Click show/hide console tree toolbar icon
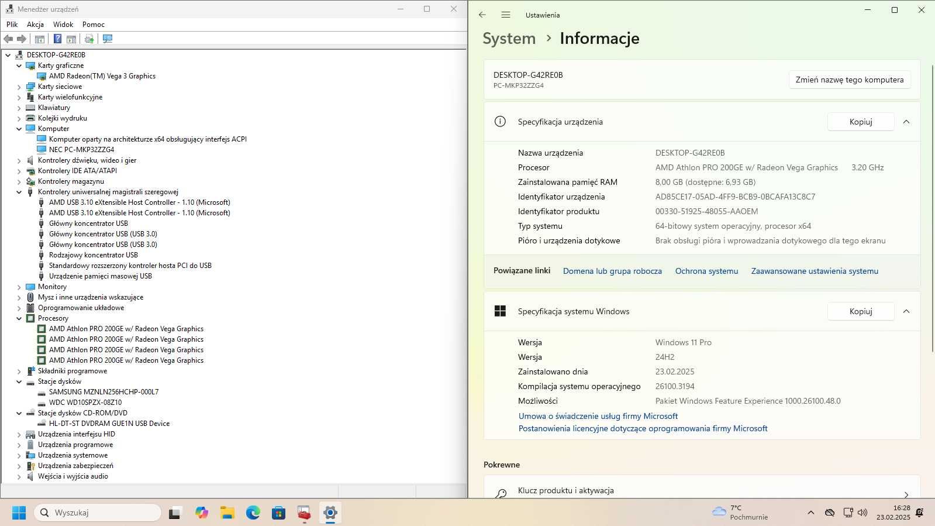Screen dimensions: 935x526 40,39
